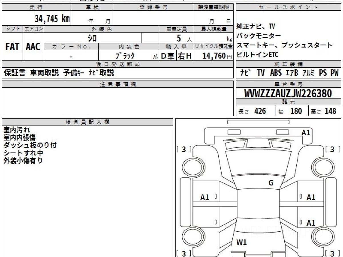Select 予備キー in later-shipped parts

pos(73,73)
